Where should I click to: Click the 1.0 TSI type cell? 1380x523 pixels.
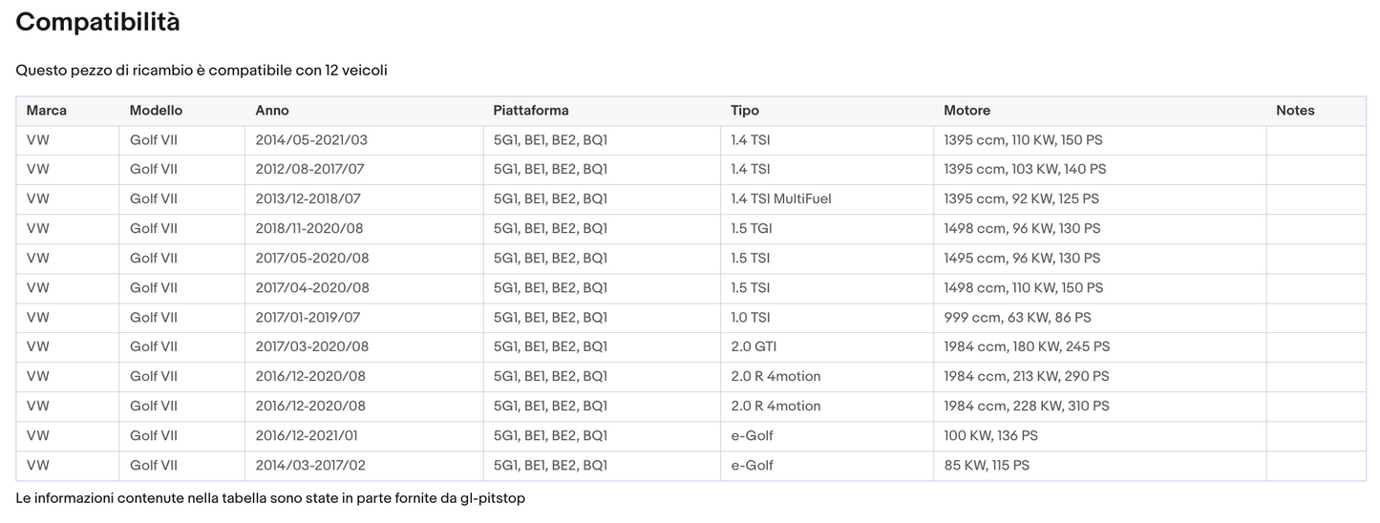click(x=751, y=318)
